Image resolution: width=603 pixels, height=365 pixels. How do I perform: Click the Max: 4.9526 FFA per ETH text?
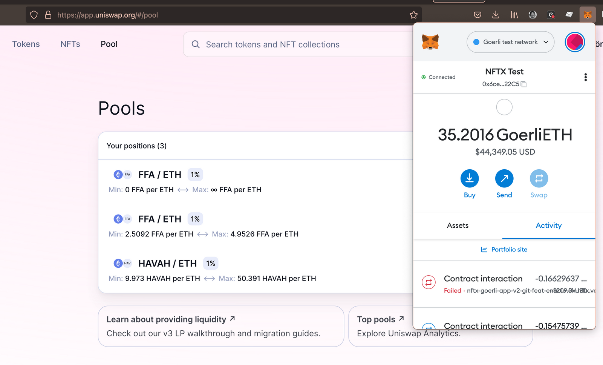click(x=255, y=234)
